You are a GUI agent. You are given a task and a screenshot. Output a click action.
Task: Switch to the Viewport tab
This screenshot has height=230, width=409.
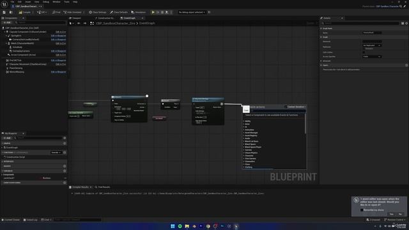coord(75,19)
